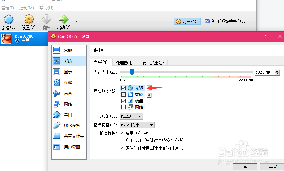Expand the dropdown arrow beside 启动
Viewport: 284px width, 171px height.
coord(76,21)
